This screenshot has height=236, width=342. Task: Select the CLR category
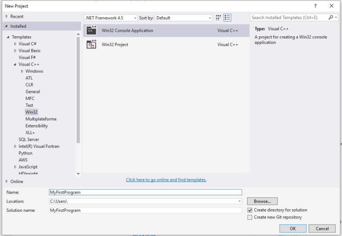pos(29,85)
